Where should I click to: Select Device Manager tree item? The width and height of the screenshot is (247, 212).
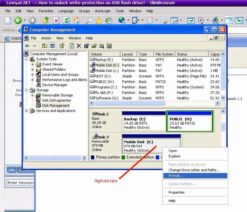click(55, 85)
